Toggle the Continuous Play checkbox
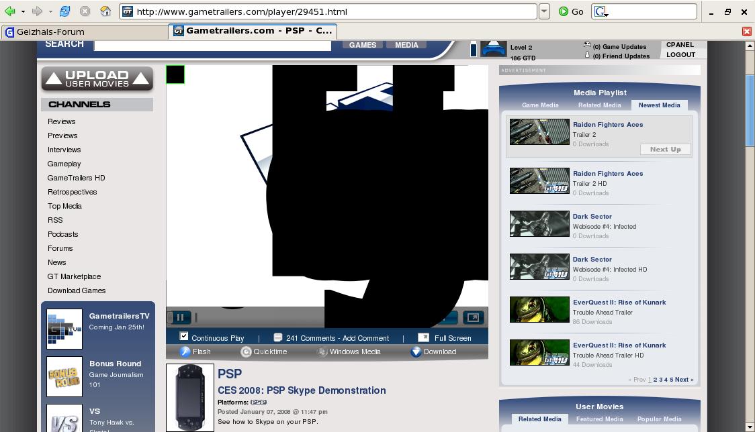Viewport: 755px width, 432px height. [184, 336]
